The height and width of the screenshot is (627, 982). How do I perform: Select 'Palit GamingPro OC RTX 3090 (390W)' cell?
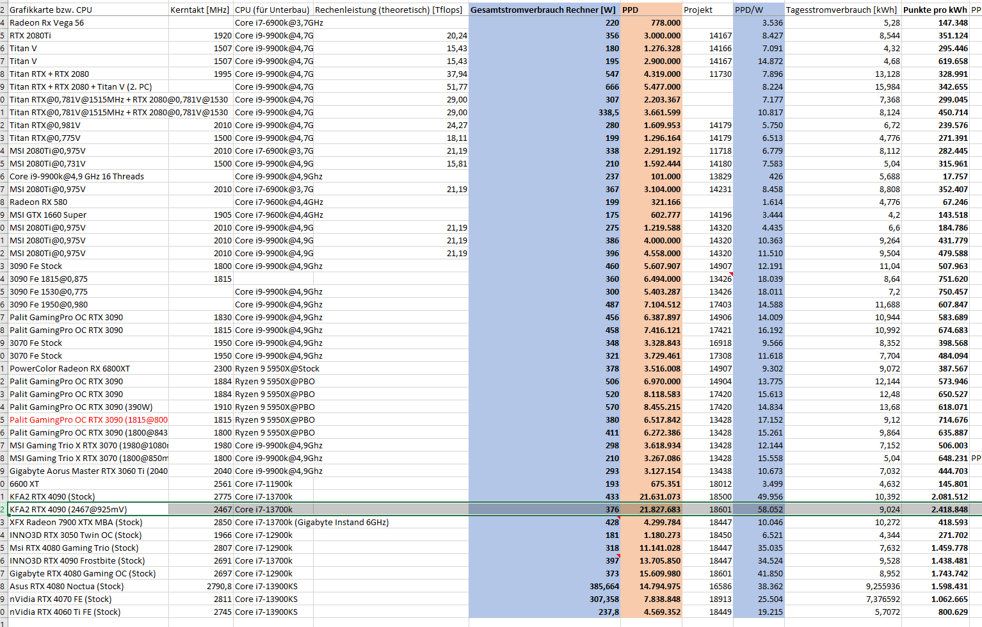click(x=88, y=407)
